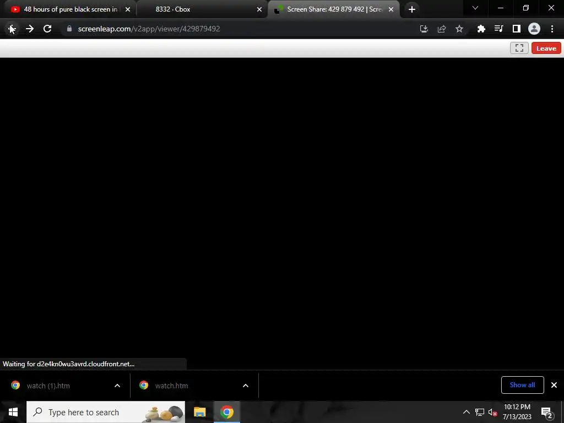Screen dimensions: 564x423
Task: Show all downloads
Action: 522,385
